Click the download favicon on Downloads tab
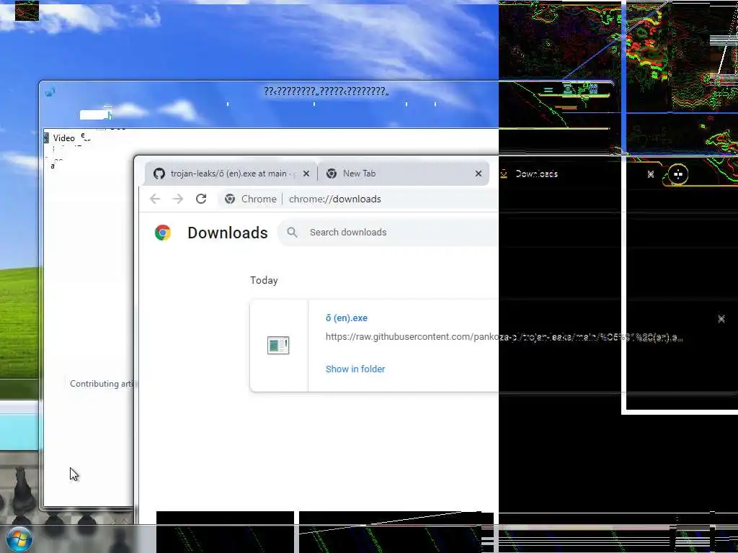This screenshot has height=553, width=738. tap(504, 174)
